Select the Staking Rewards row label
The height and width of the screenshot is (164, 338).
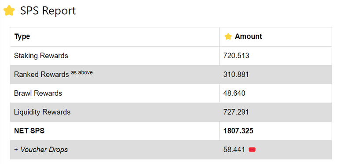point(41,56)
